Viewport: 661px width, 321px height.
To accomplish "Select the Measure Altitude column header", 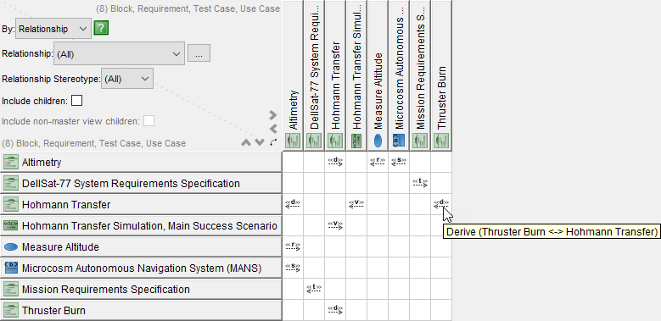I will tap(378, 75).
